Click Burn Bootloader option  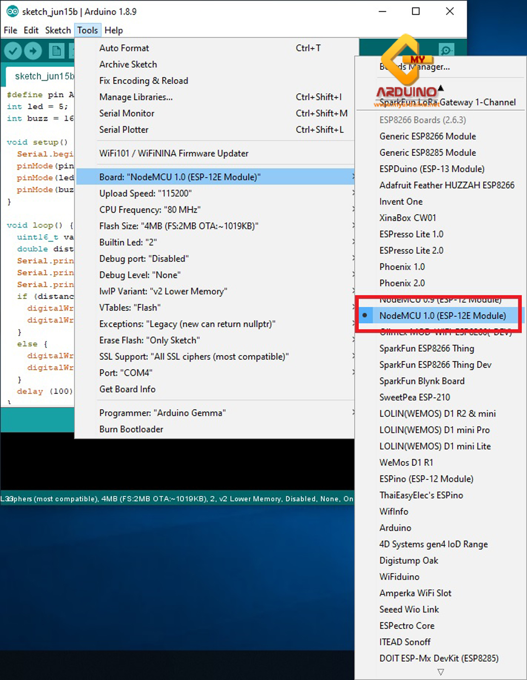[x=131, y=429]
